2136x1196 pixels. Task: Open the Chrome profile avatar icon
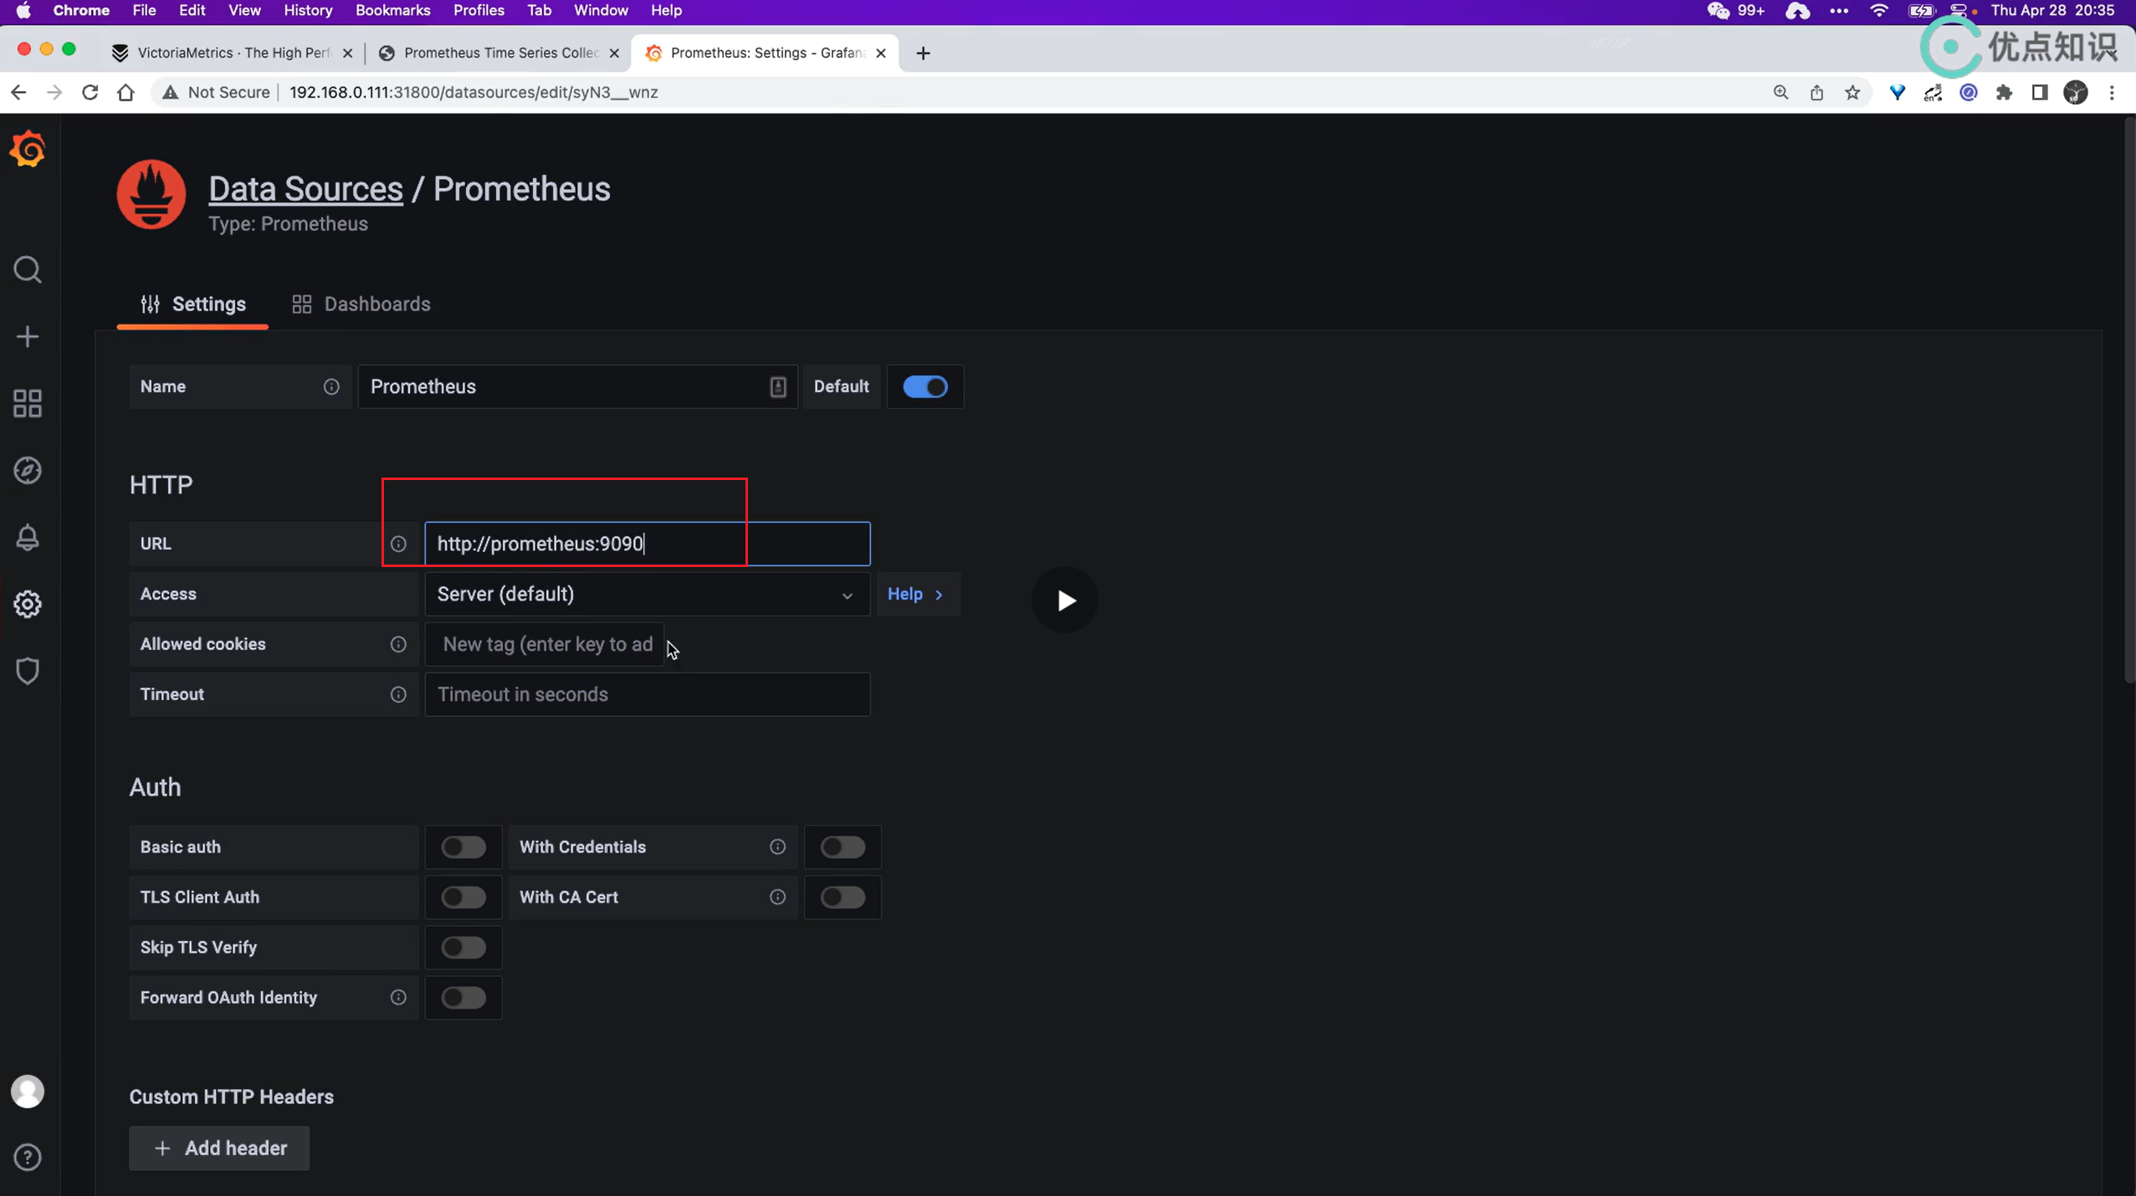coord(2076,92)
